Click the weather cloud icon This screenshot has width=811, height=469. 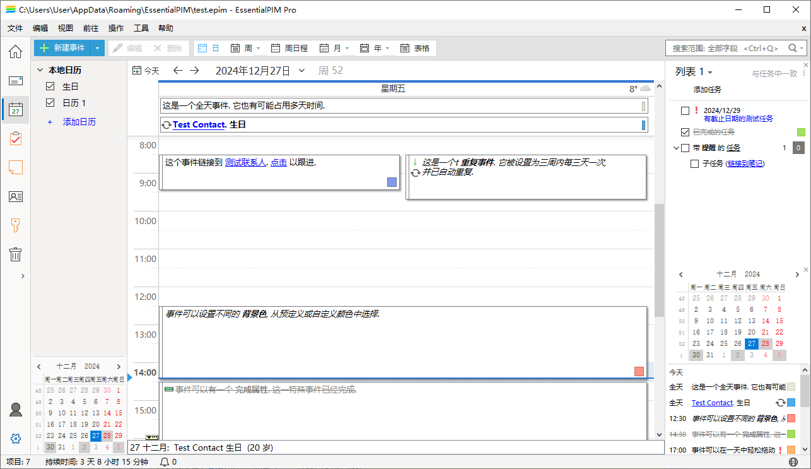645,89
